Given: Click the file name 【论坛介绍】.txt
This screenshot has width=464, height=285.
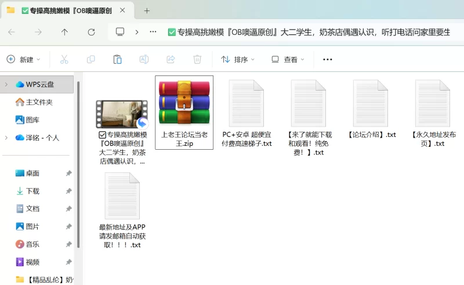Looking at the screenshot, I should click(x=371, y=135).
